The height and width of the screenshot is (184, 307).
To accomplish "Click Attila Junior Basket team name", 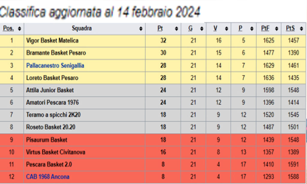I will (x=50, y=90).
